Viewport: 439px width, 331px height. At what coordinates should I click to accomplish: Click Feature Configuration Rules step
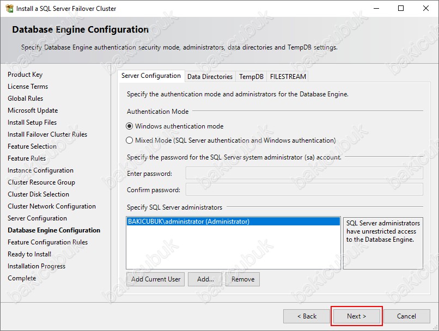click(47, 242)
